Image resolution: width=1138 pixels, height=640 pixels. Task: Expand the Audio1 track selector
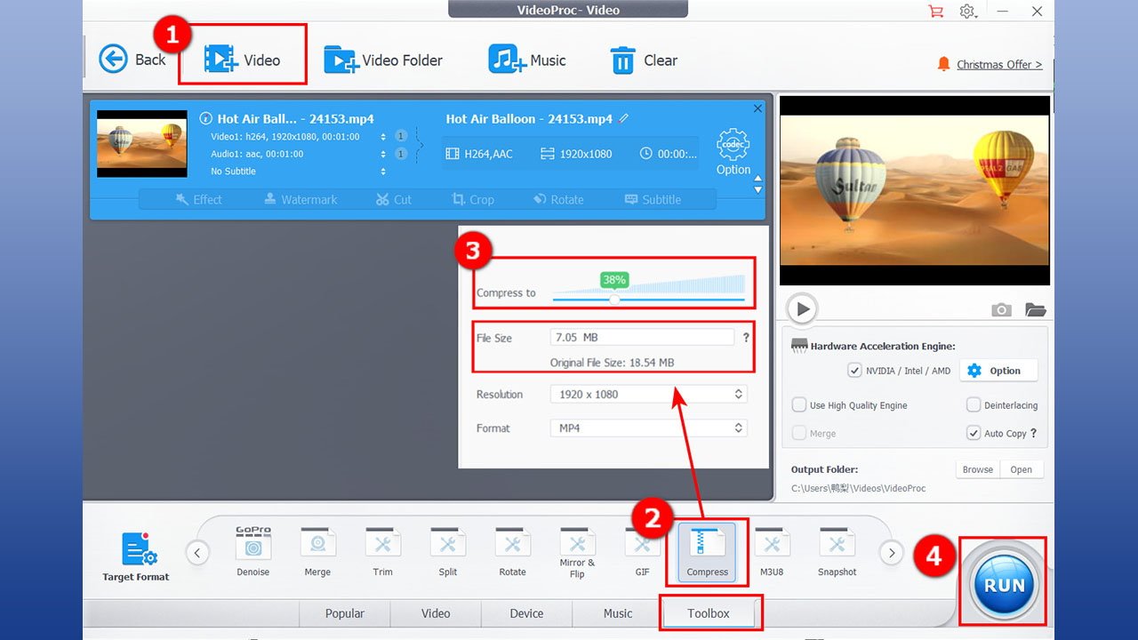[383, 154]
